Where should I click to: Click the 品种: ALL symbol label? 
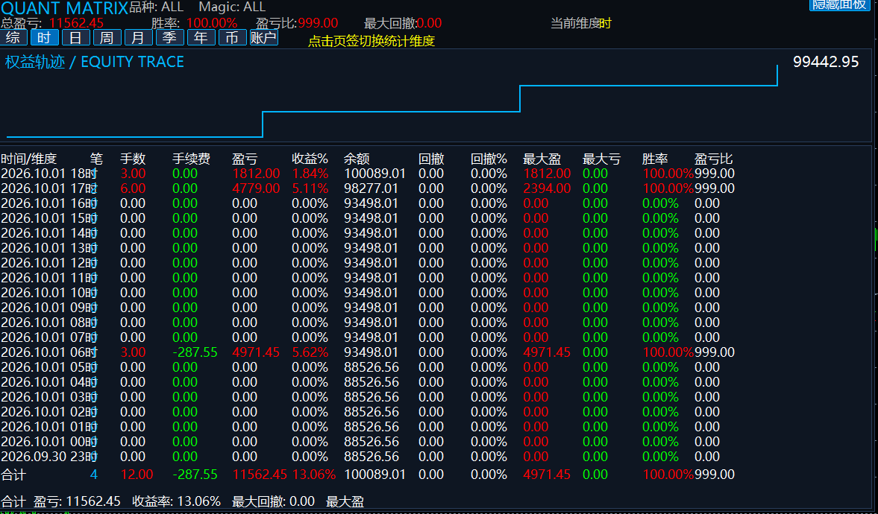[x=157, y=7]
